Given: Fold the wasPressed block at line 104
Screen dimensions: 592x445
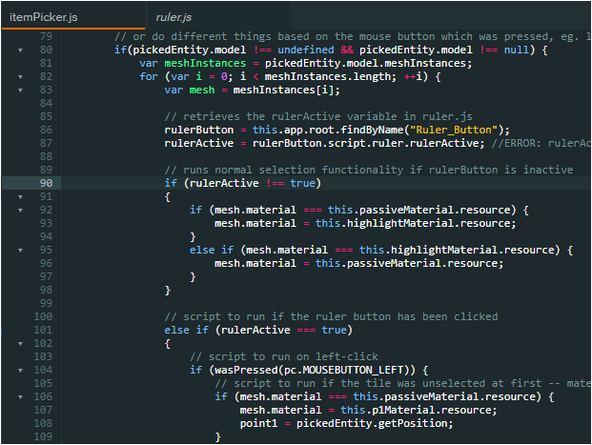Looking at the screenshot, I should coord(20,371).
